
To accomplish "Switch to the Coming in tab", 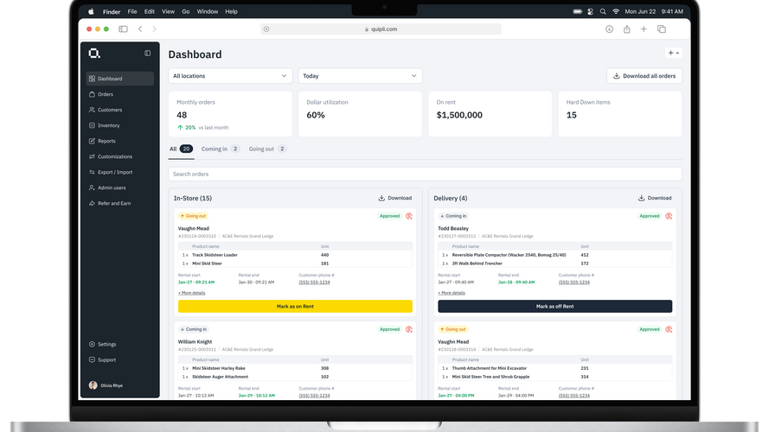I will (221, 149).
